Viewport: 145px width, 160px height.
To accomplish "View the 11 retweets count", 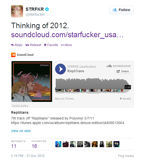I will click(14, 146).
